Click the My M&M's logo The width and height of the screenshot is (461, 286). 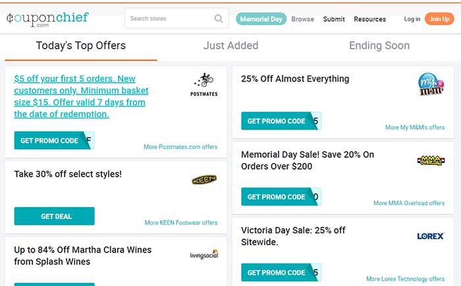tap(431, 84)
